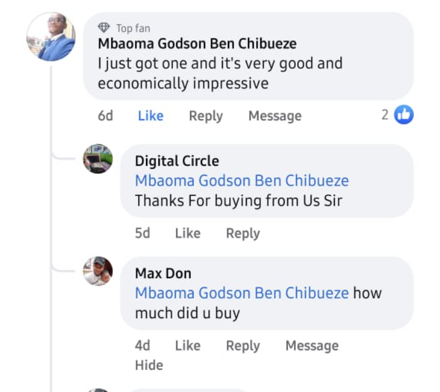440x392 pixels.
Task: Click Mbaoma mention in Max Don's reply
Action: pyautogui.click(x=241, y=292)
